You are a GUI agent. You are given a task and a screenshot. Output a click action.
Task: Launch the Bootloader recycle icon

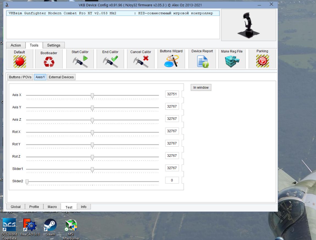pos(49,62)
